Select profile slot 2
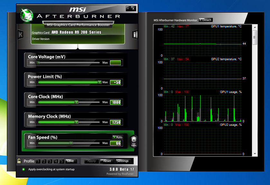The width and height of the screenshot is (270, 185). click(44, 161)
